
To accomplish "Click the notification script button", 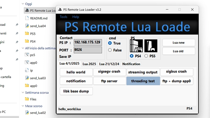I will tap(76, 81).
